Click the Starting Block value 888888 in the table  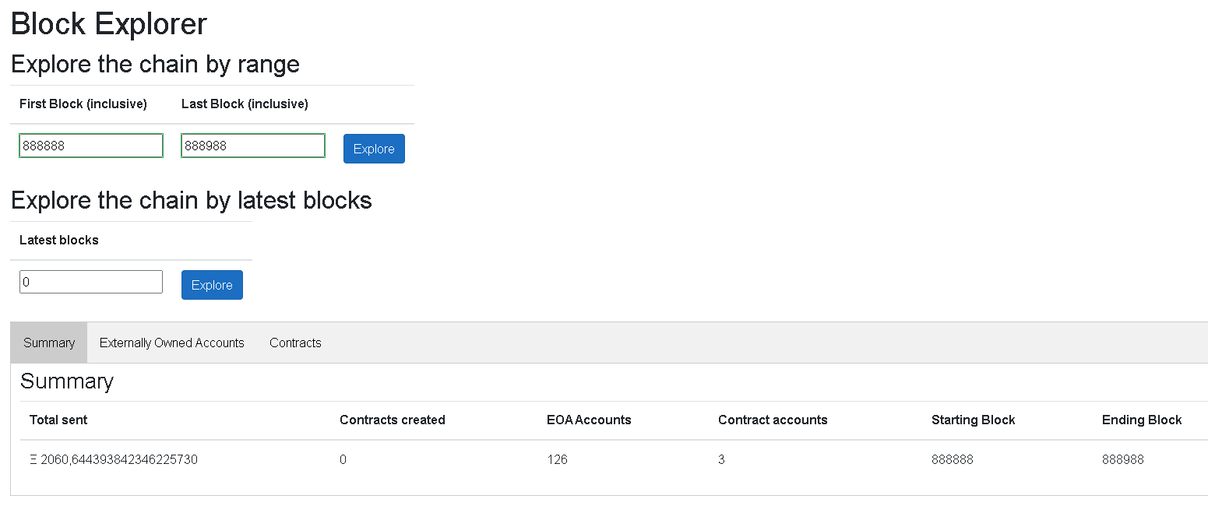[x=953, y=460]
